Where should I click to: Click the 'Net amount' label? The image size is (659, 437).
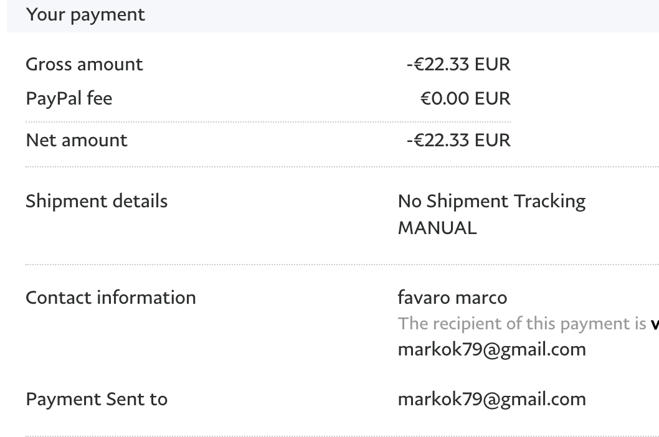point(77,140)
